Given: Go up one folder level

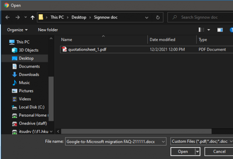Looking at the screenshot, I should (33, 17).
